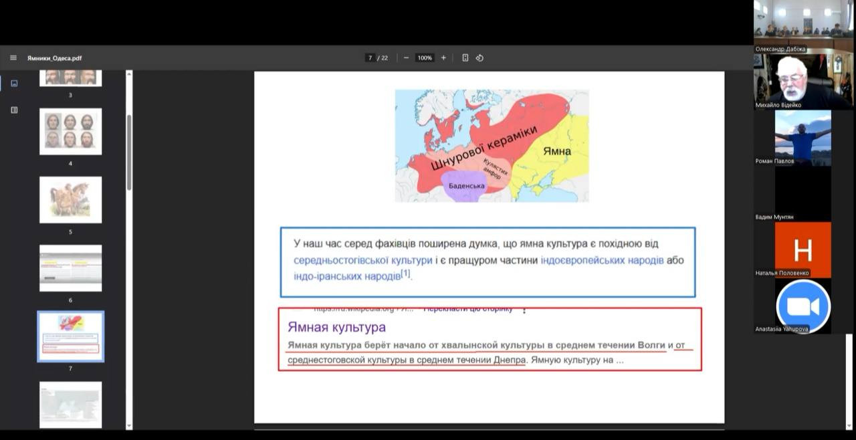Image resolution: width=856 pixels, height=440 pixels.
Task: Rotate the document counterclockwise
Action: click(x=479, y=58)
